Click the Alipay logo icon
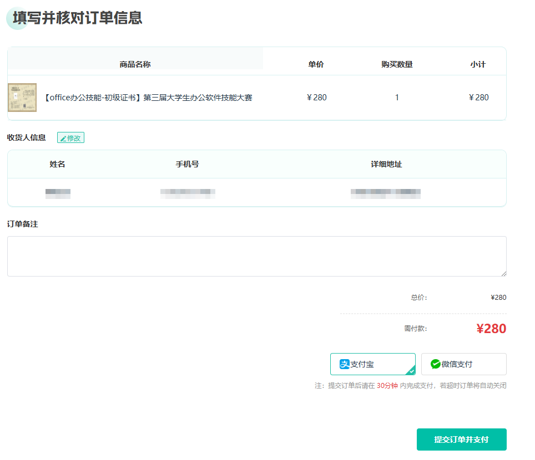This screenshot has height=460, width=535. click(x=345, y=364)
